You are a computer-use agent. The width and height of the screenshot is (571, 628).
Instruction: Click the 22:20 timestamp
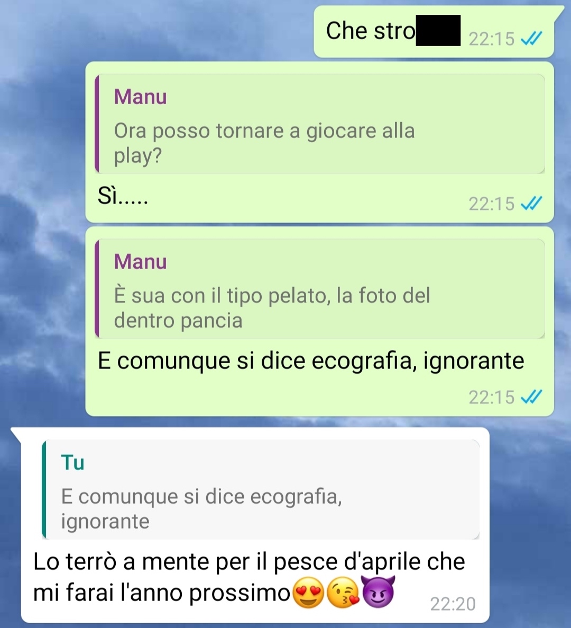453,604
